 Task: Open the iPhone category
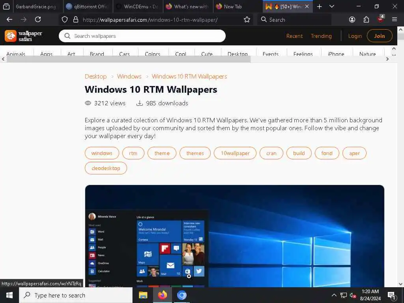pos(336,54)
